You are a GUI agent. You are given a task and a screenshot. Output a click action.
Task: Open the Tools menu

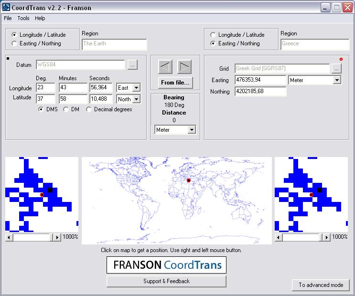(23, 18)
